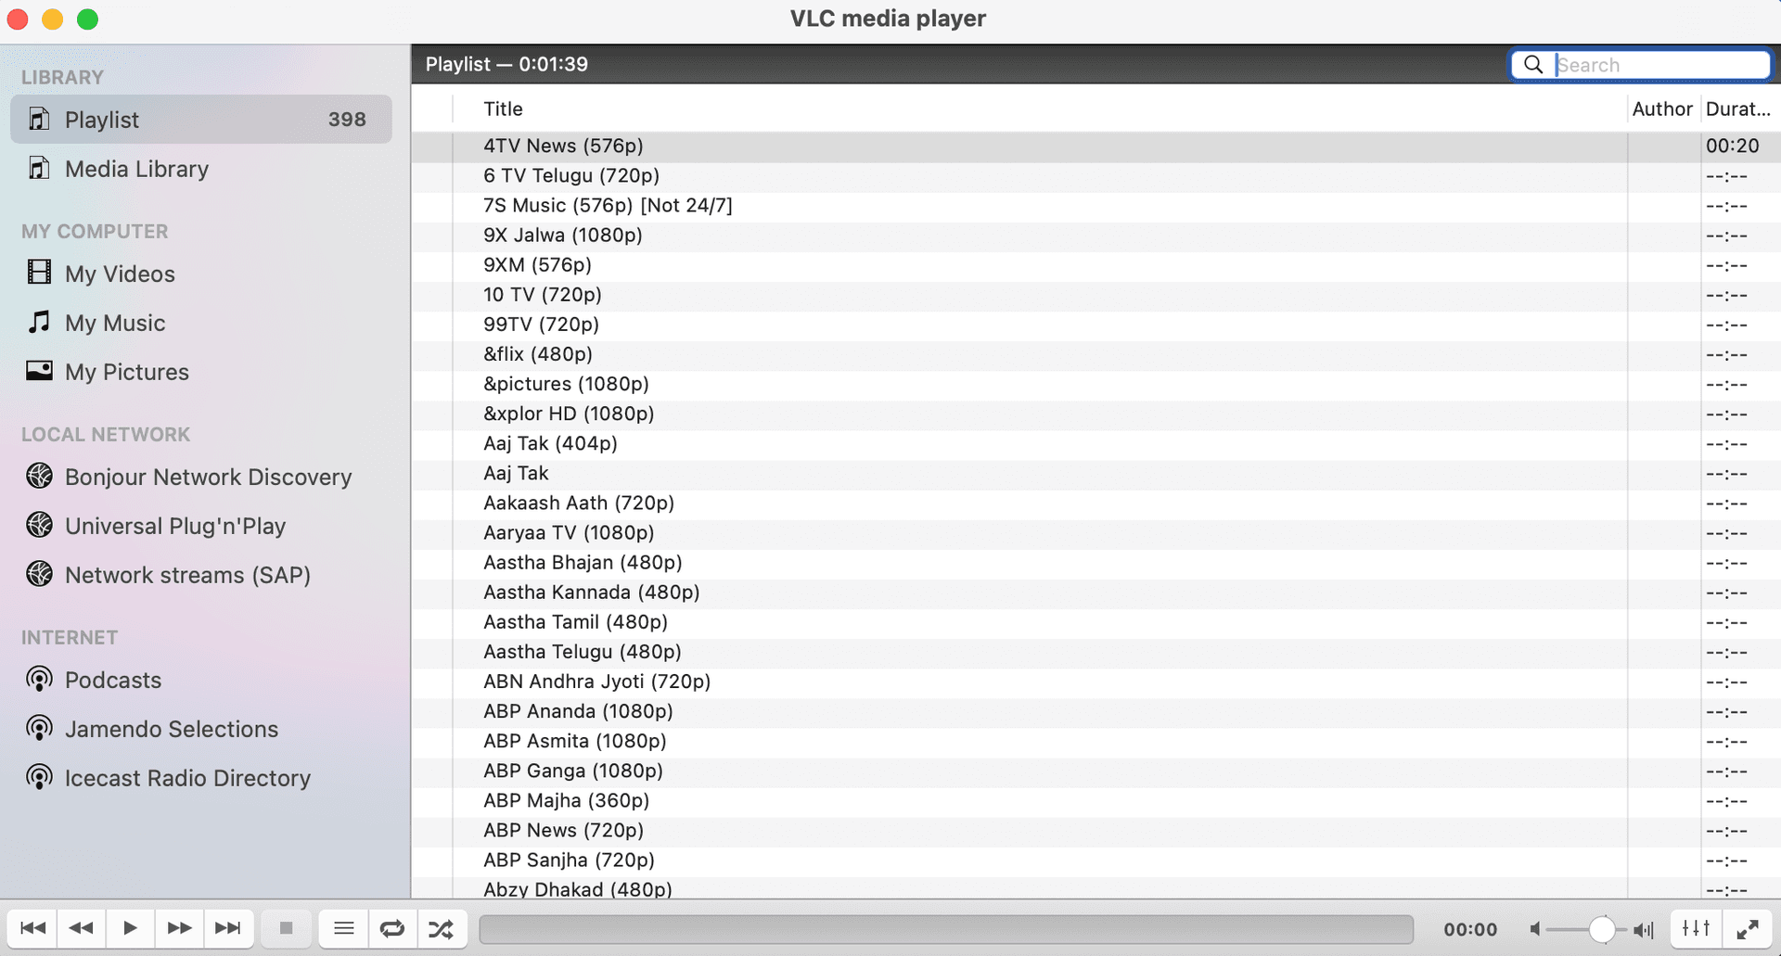Toggle the playlist view button

pos(344,928)
